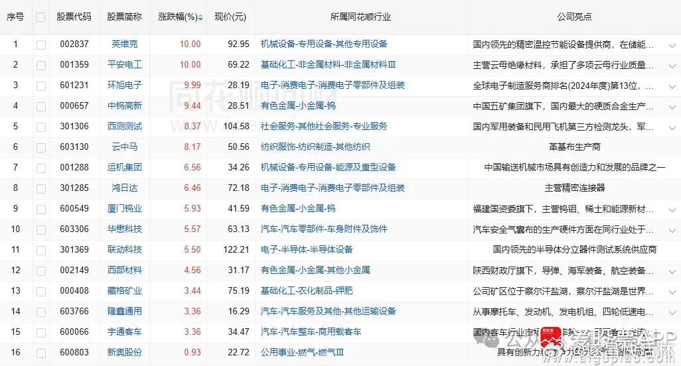The width and height of the screenshot is (681, 366).
Task: Select change value 8.37
Action: (x=192, y=126)
